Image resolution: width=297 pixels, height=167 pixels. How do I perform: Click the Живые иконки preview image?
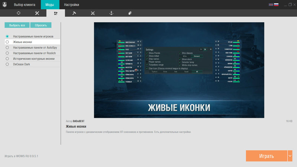click(179, 70)
